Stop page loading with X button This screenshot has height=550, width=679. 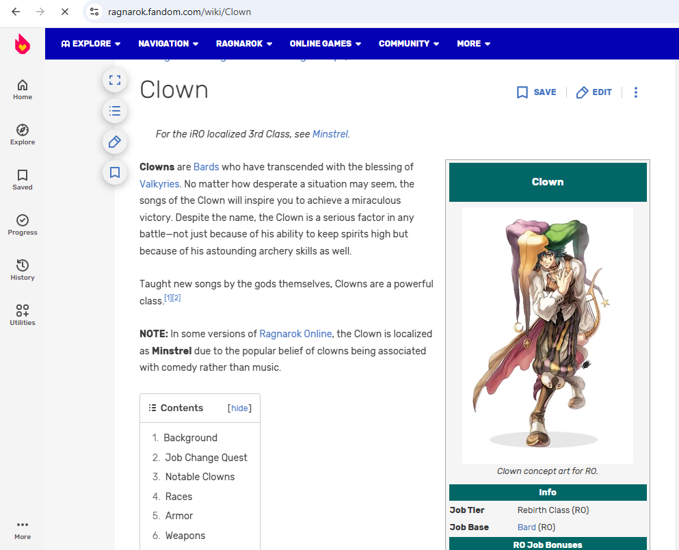click(65, 12)
